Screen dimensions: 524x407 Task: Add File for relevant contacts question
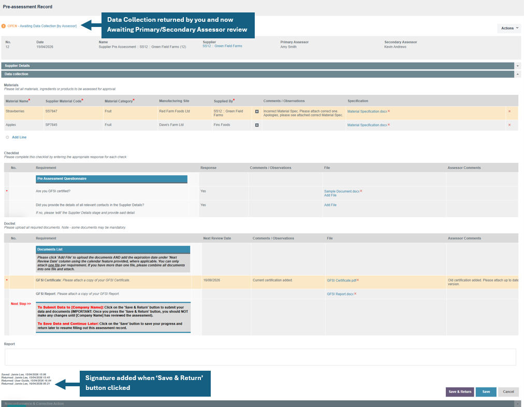point(330,205)
